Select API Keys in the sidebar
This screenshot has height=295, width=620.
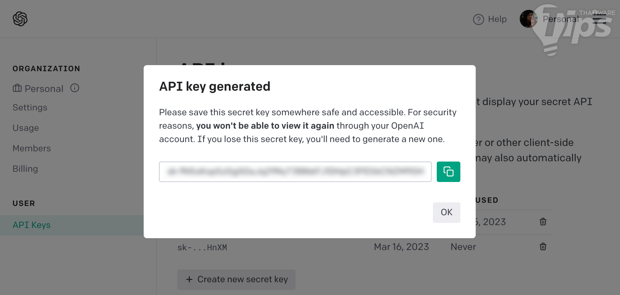32,225
